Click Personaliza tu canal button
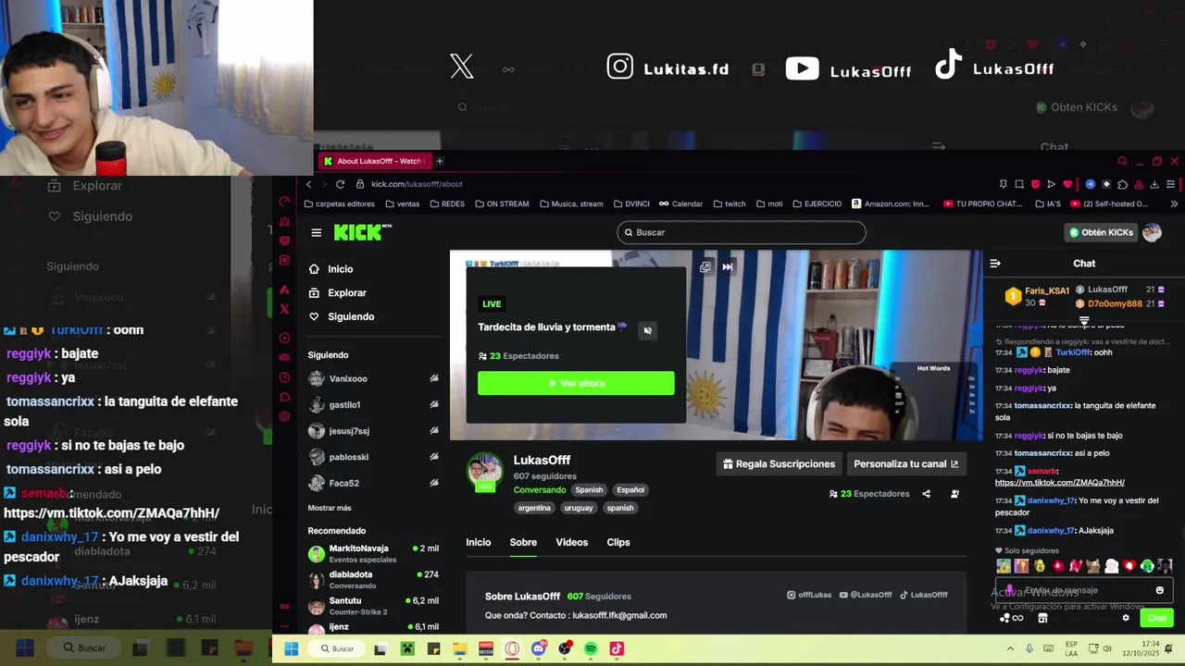1185x666 pixels. [905, 464]
